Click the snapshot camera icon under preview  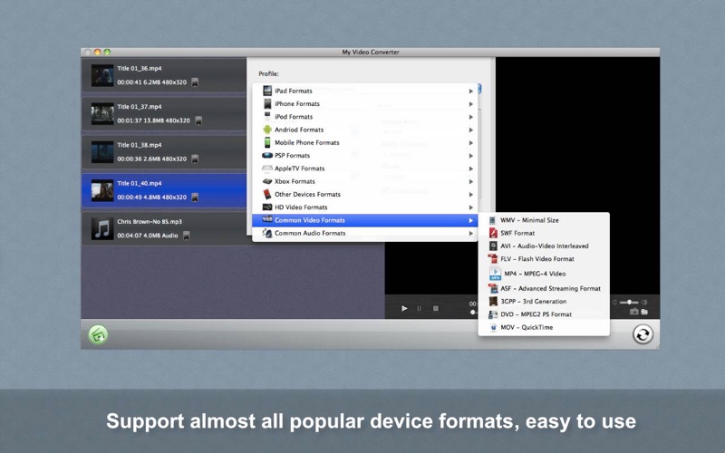[x=633, y=312]
